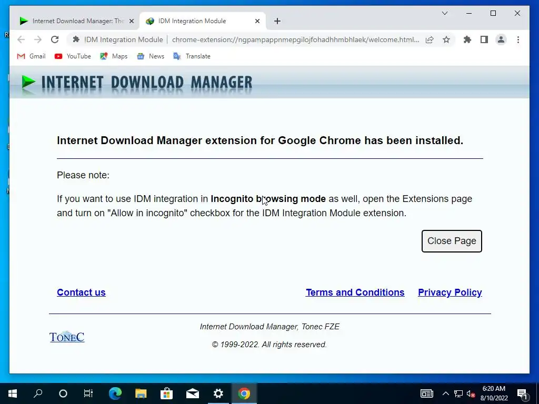This screenshot has width=539, height=404.
Task: Close the IDM Integration Module tab
Action: tap(257, 21)
